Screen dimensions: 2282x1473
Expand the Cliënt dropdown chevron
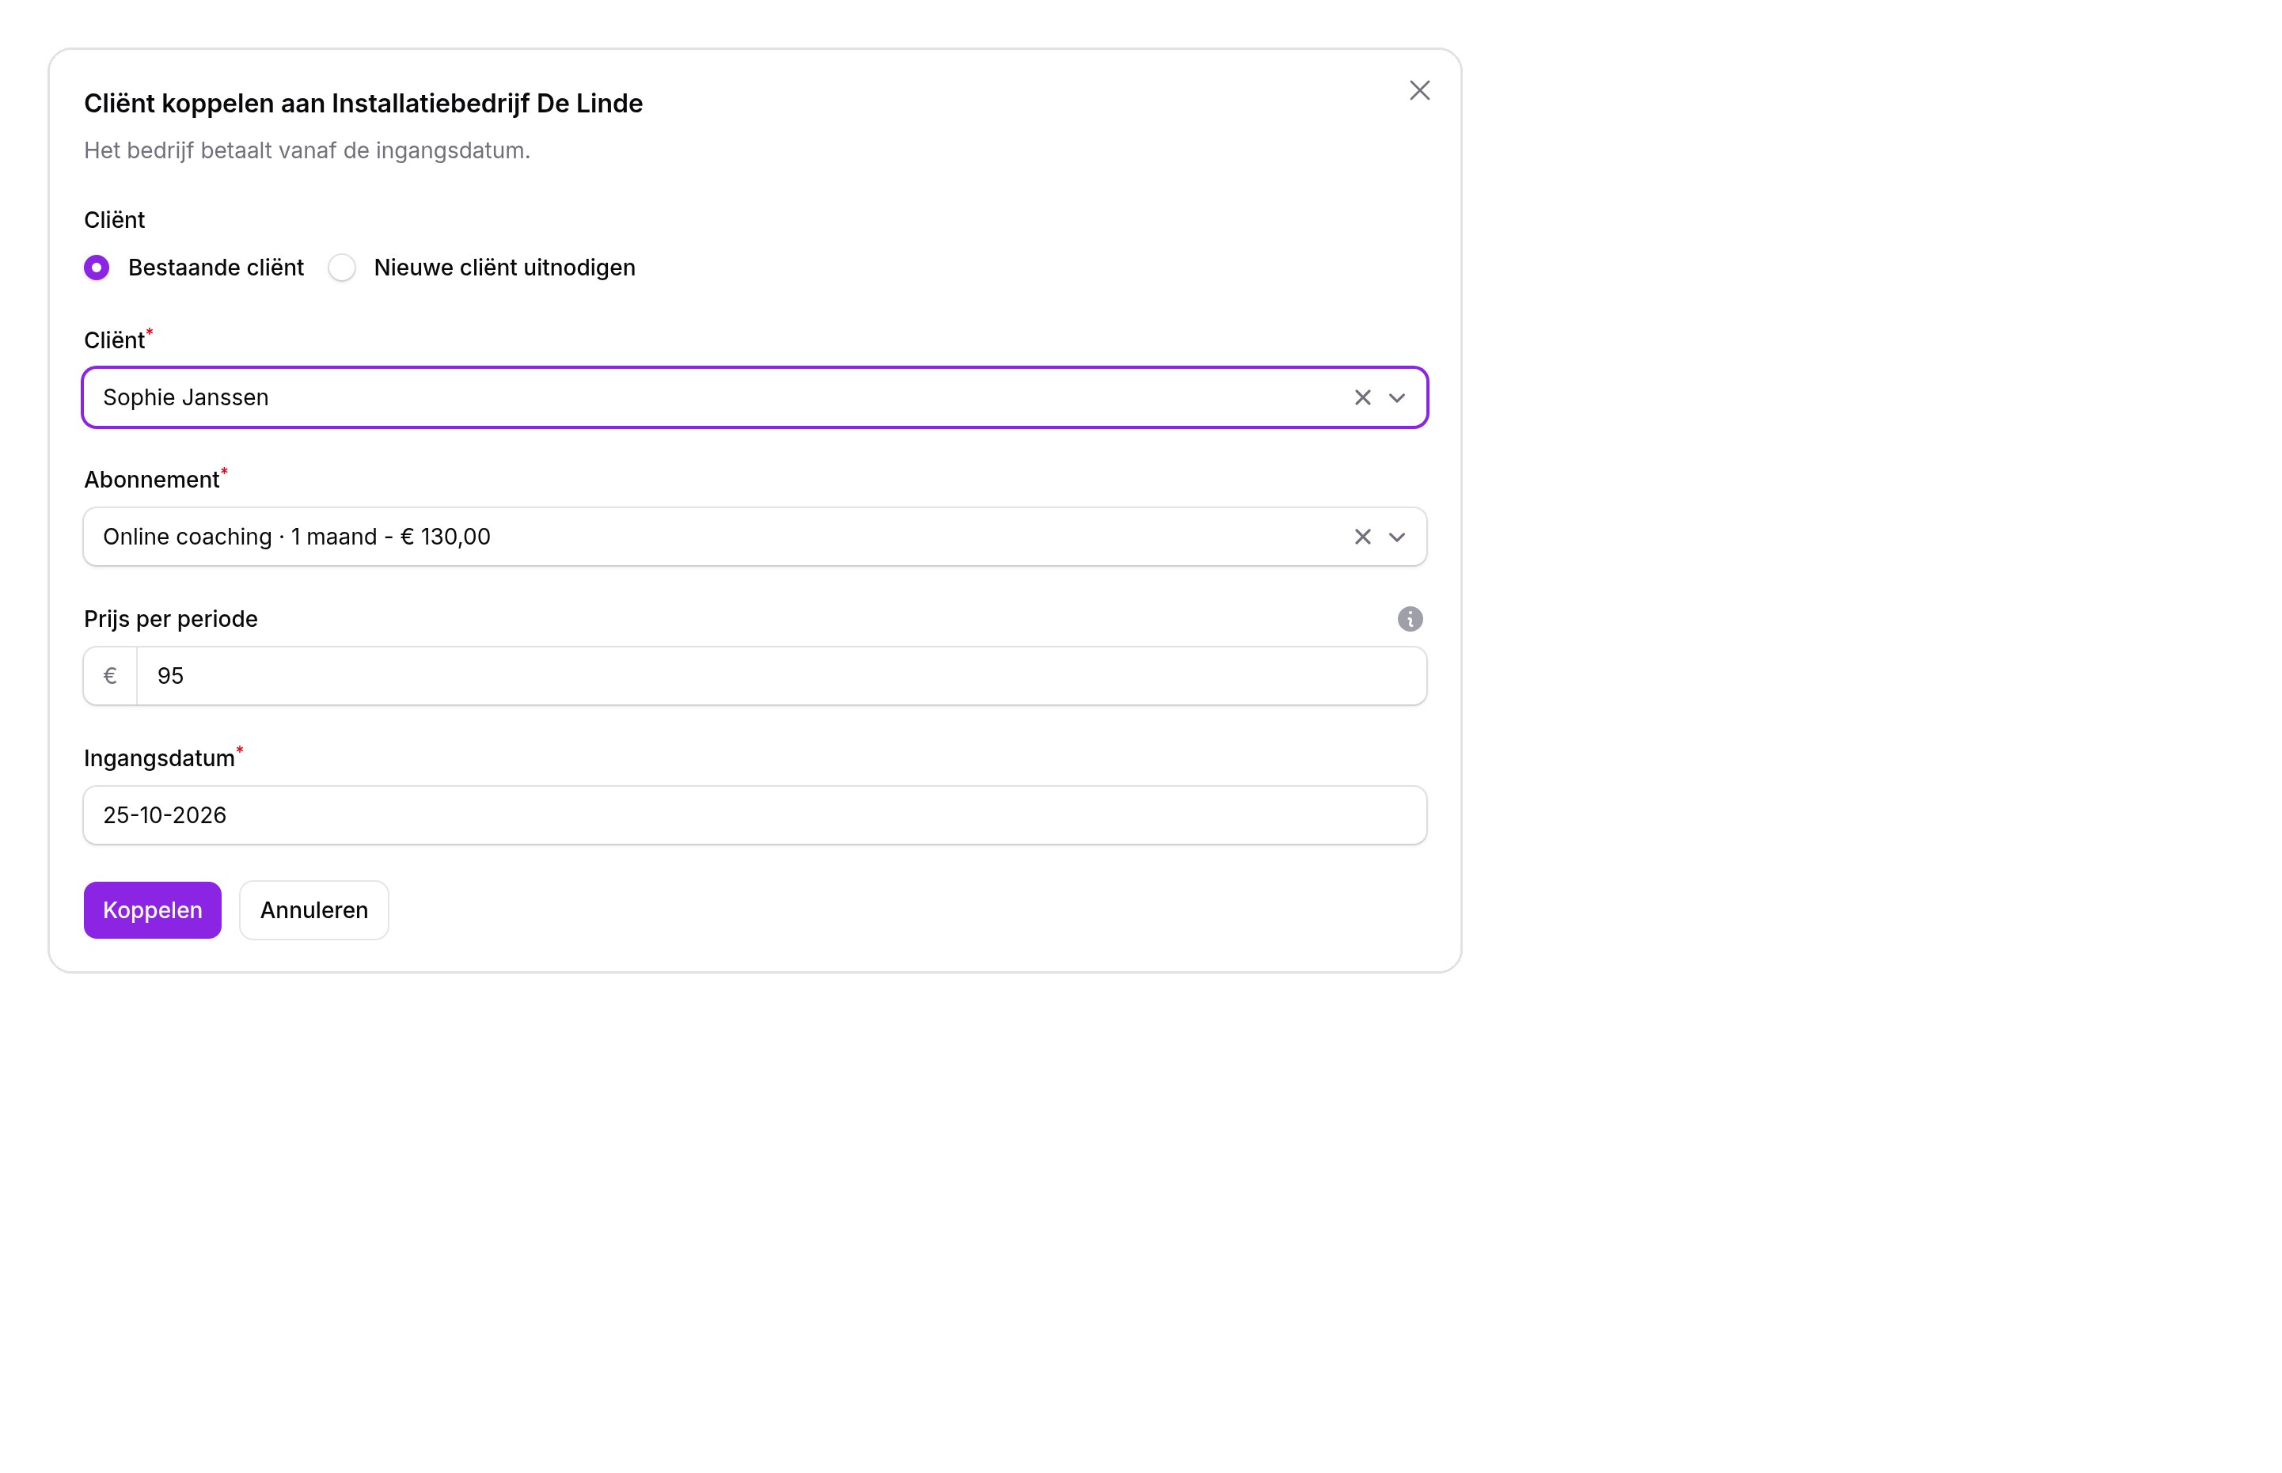pyautogui.click(x=1396, y=398)
